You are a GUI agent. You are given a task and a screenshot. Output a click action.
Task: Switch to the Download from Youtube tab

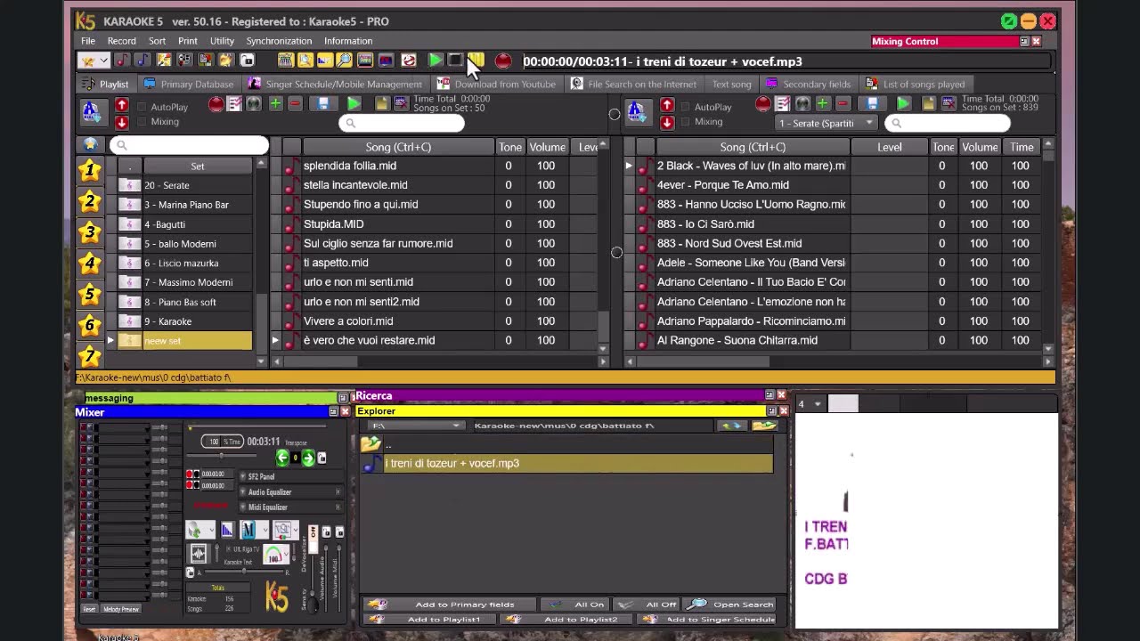[x=496, y=84]
